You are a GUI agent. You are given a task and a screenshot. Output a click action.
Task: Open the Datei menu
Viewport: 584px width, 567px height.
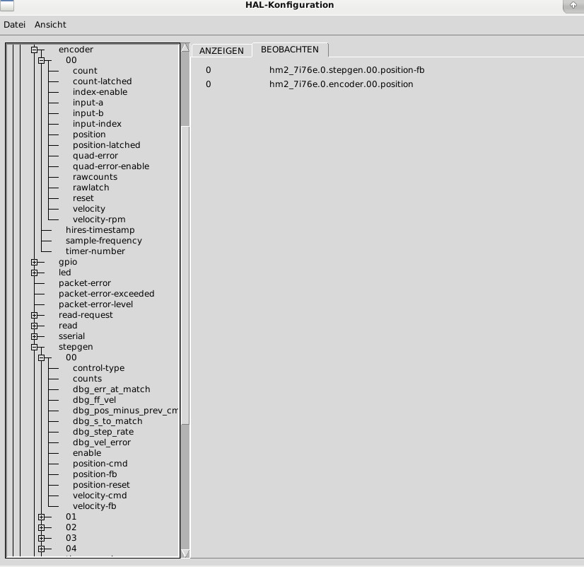[x=14, y=25]
